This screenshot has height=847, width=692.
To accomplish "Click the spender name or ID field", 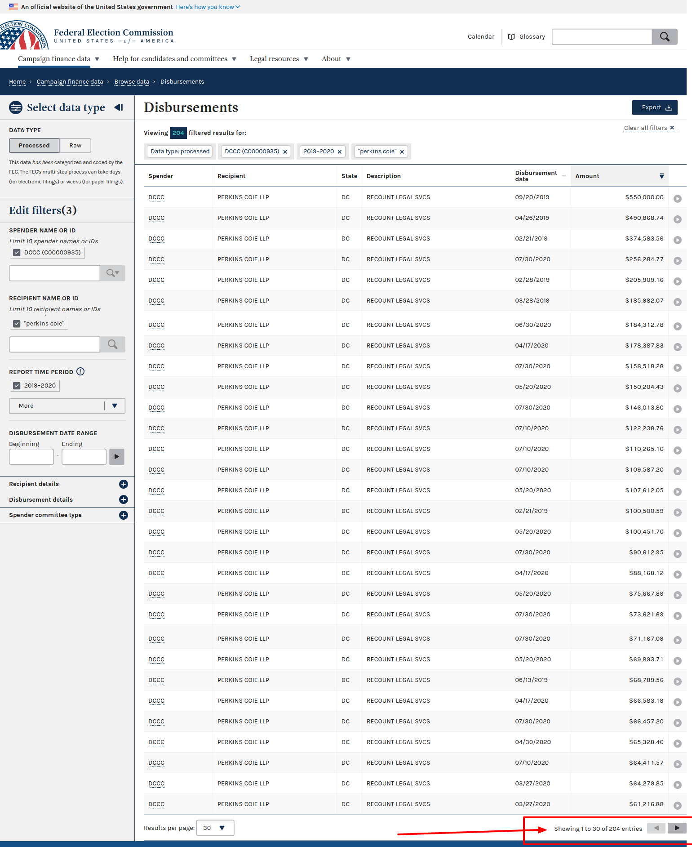I will point(54,273).
